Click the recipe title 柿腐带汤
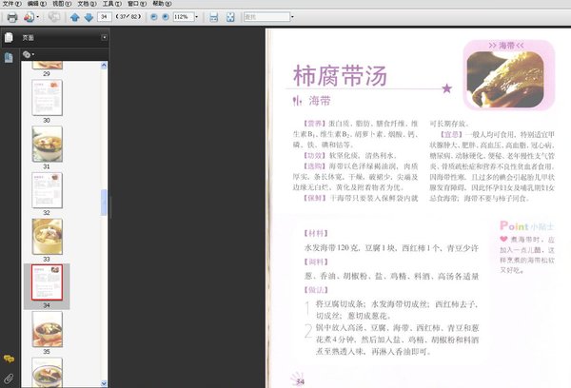 pos(340,76)
